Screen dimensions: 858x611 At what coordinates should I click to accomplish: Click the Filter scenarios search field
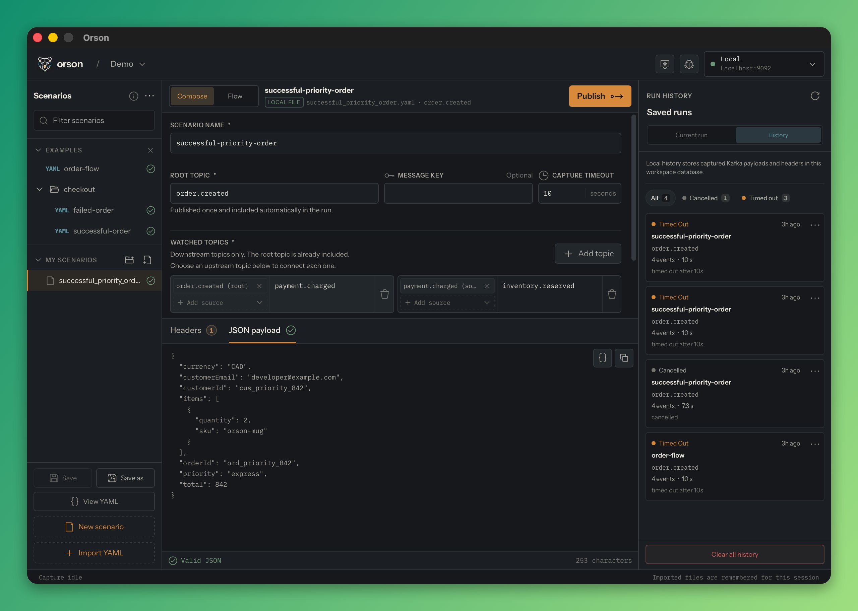tap(94, 120)
